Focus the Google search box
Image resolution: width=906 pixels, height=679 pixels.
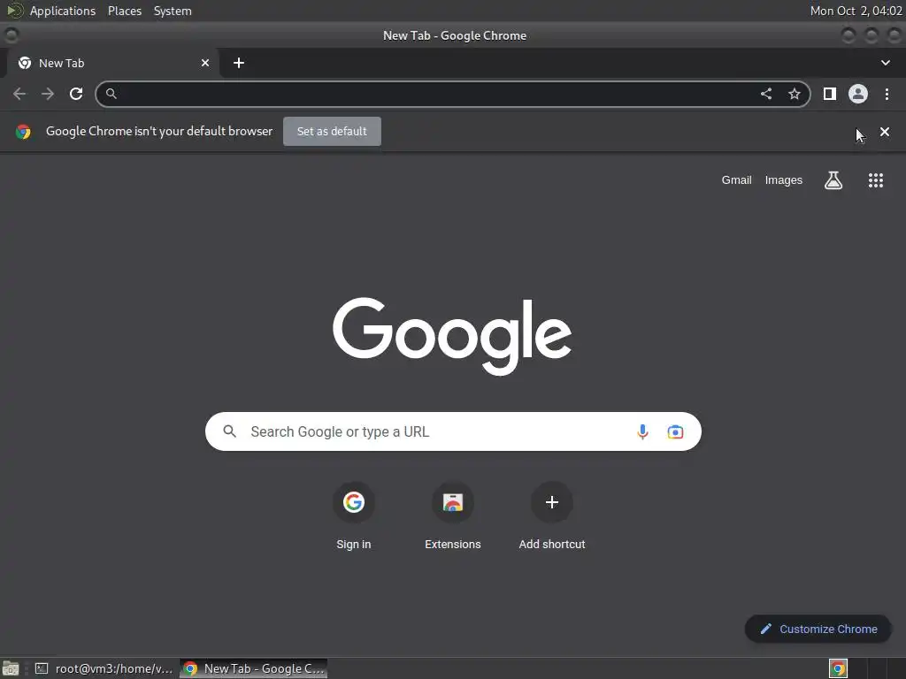coord(453,431)
